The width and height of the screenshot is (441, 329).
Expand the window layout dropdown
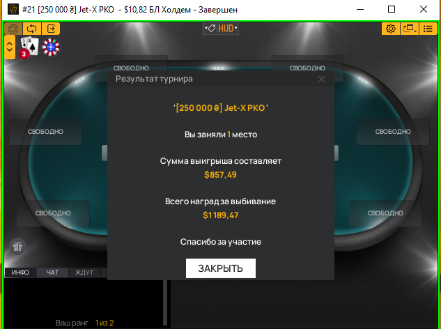tap(410, 29)
